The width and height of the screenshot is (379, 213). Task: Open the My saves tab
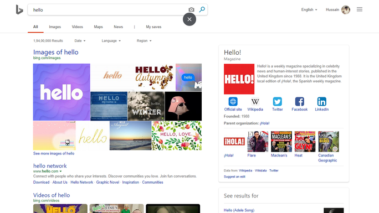(153, 27)
